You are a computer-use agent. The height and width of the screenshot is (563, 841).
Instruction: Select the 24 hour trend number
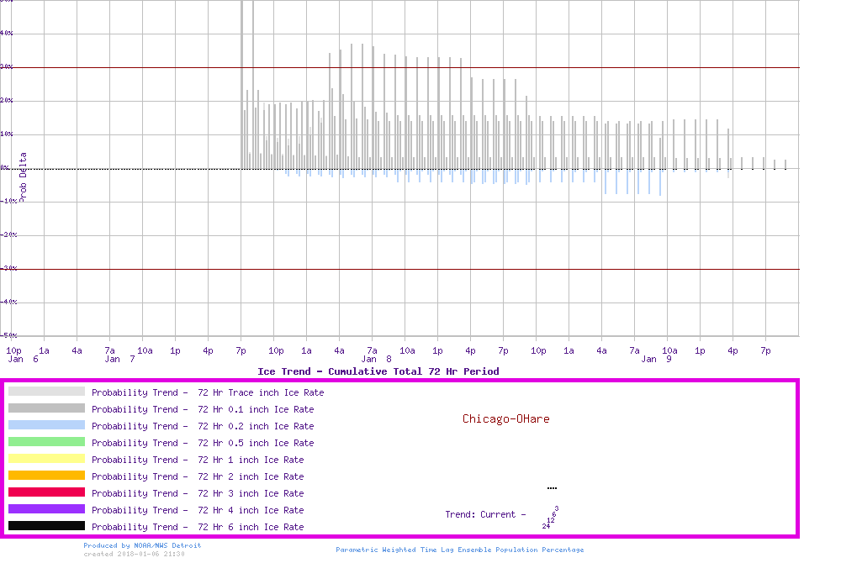coord(546,526)
